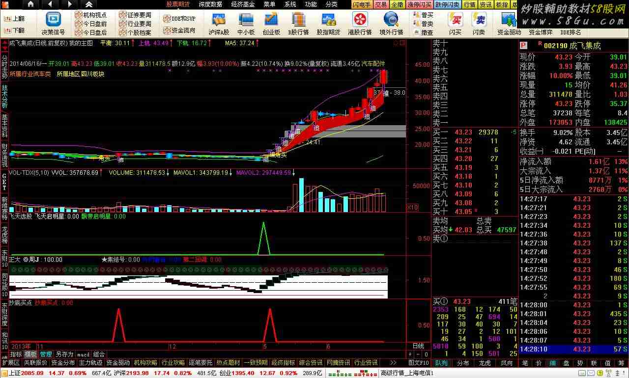
Task: Open 机构视点 institutional views
Action: point(91,15)
